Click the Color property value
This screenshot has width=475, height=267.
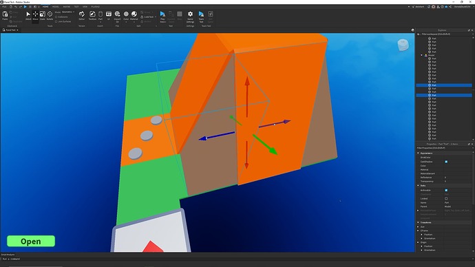coord(457,166)
